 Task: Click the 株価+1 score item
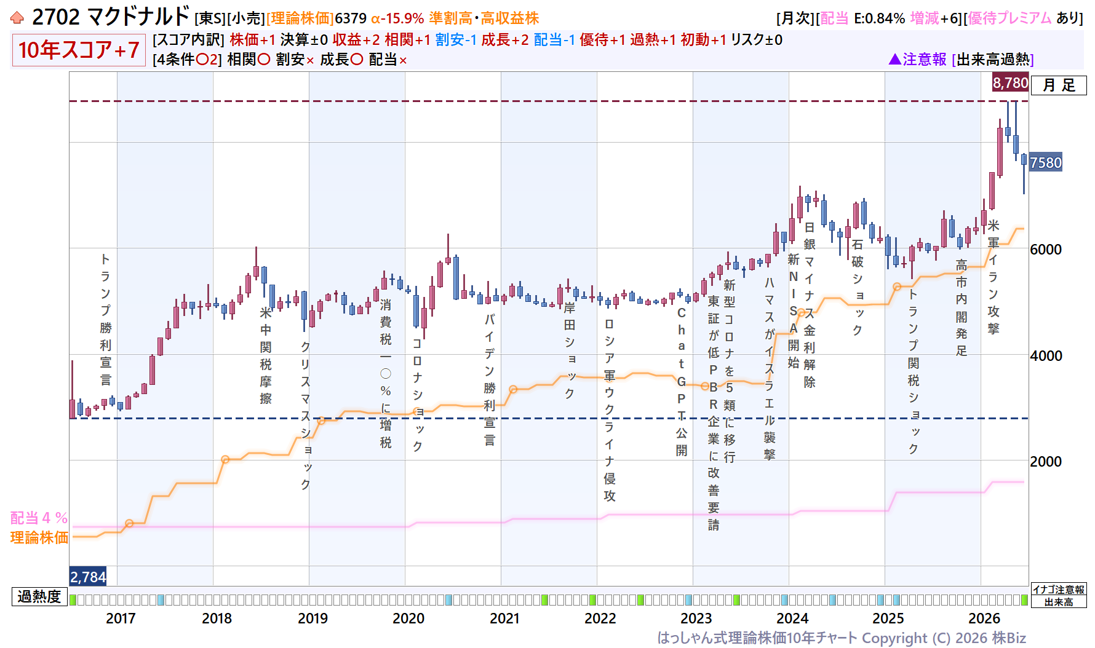click(x=253, y=40)
